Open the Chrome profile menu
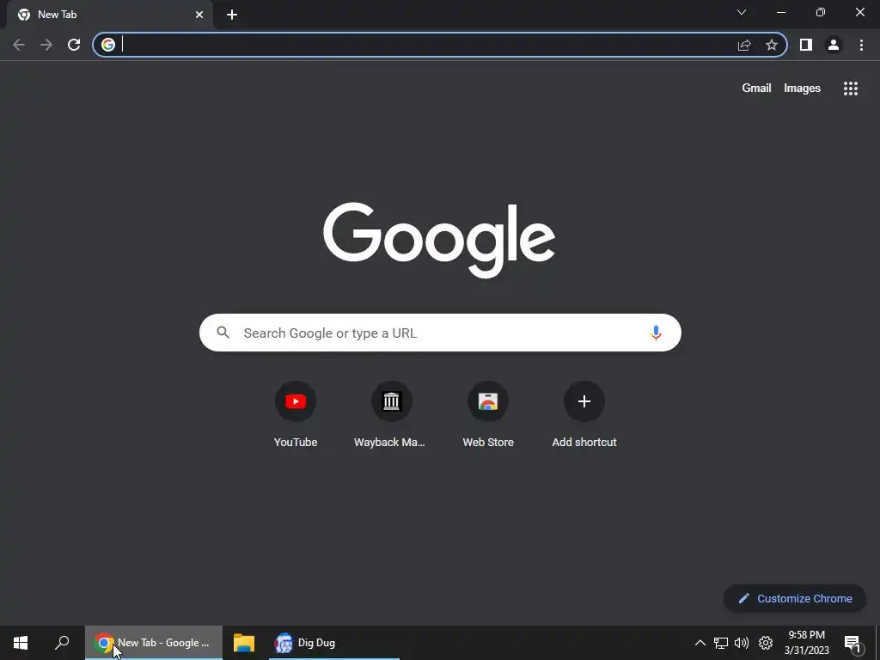This screenshot has width=880, height=660. tap(834, 45)
